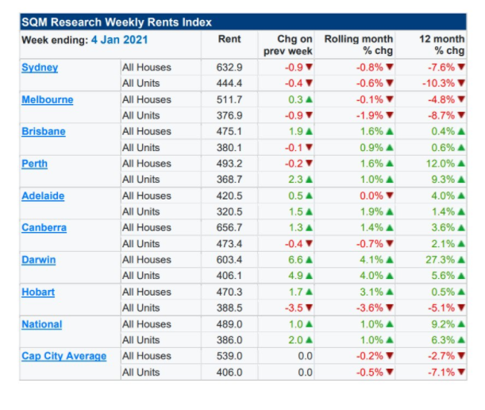This screenshot has height=410, width=485.
Task: Click the red down arrow beside Sydney's -7.6%
Action: 461,67
